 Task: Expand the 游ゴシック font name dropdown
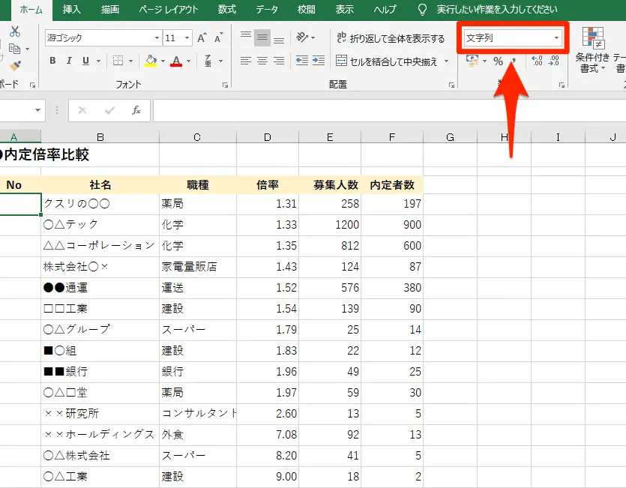click(157, 37)
